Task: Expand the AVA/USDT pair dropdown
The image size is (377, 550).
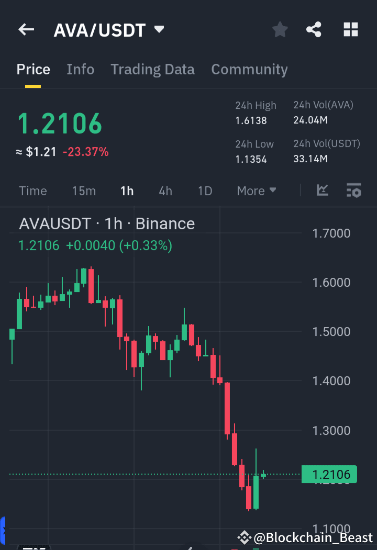Action: [x=159, y=29]
